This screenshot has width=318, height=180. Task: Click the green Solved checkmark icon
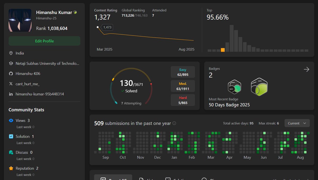123,91
